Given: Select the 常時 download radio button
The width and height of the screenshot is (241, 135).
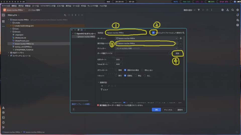Looking at the screenshot, I should click(x=116, y=70).
